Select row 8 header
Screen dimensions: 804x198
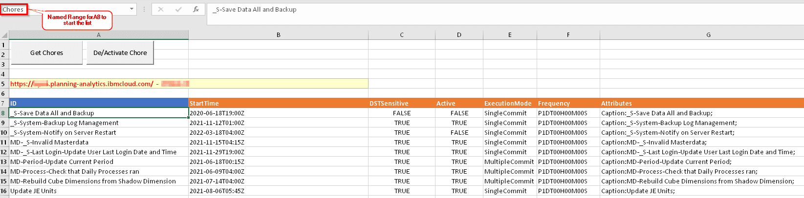(4, 113)
